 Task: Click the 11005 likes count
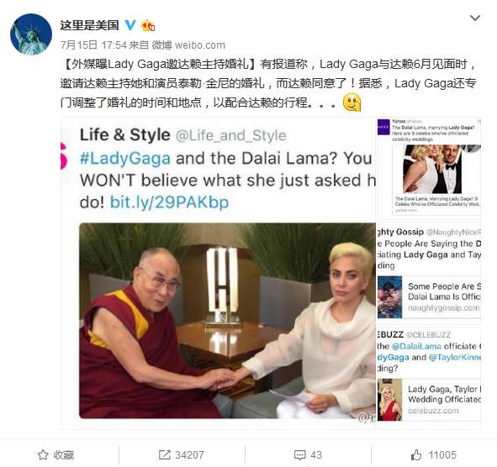tap(442, 455)
